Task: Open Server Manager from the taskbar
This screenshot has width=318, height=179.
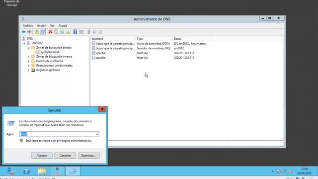Action: click(x=11, y=171)
